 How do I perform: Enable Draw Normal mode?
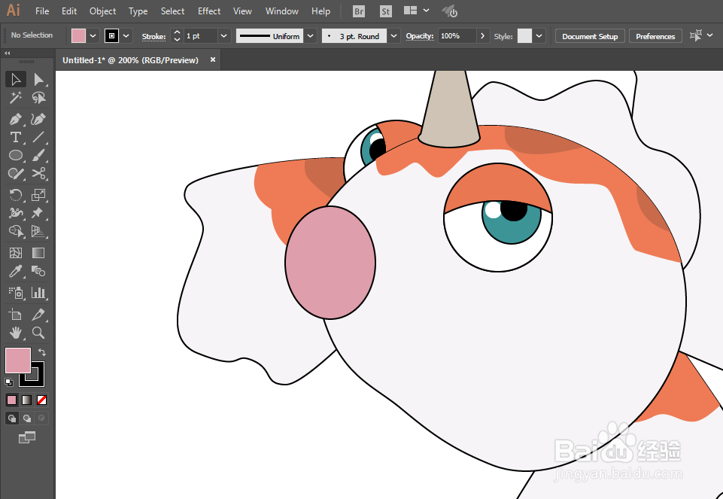pyautogui.click(x=12, y=418)
